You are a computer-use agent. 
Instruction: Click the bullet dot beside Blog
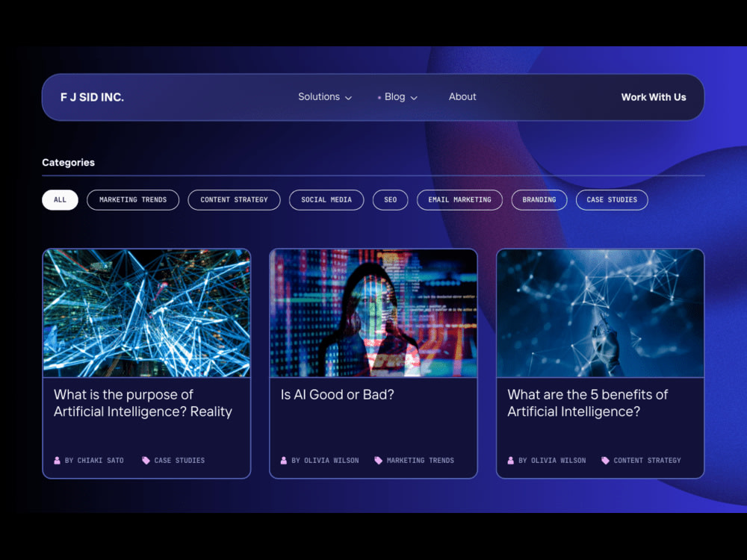[379, 97]
